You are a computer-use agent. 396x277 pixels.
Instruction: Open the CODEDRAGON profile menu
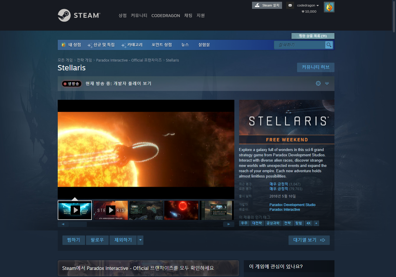(165, 16)
